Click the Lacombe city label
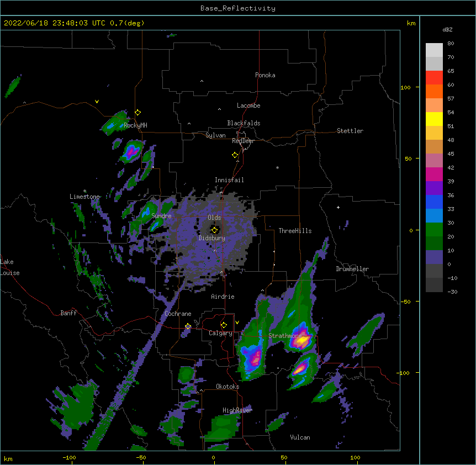This screenshot has width=476, height=465. [248, 105]
